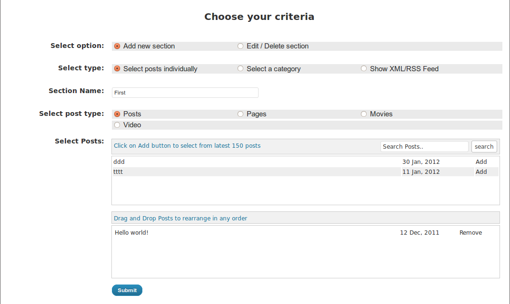
Task: Select the Add new section radio button
Action: pyautogui.click(x=117, y=47)
